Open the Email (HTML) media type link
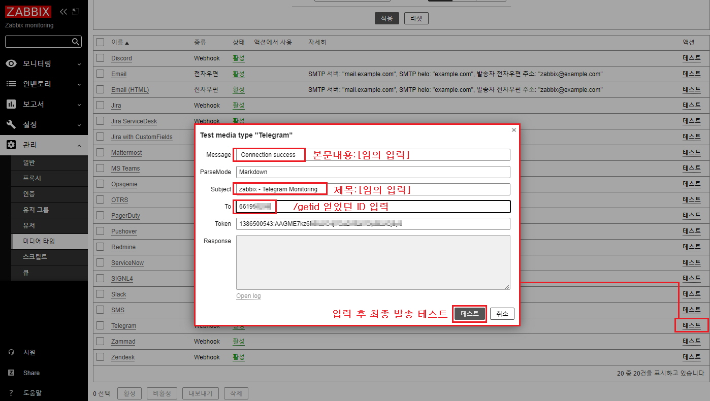The width and height of the screenshot is (710, 401). (130, 90)
